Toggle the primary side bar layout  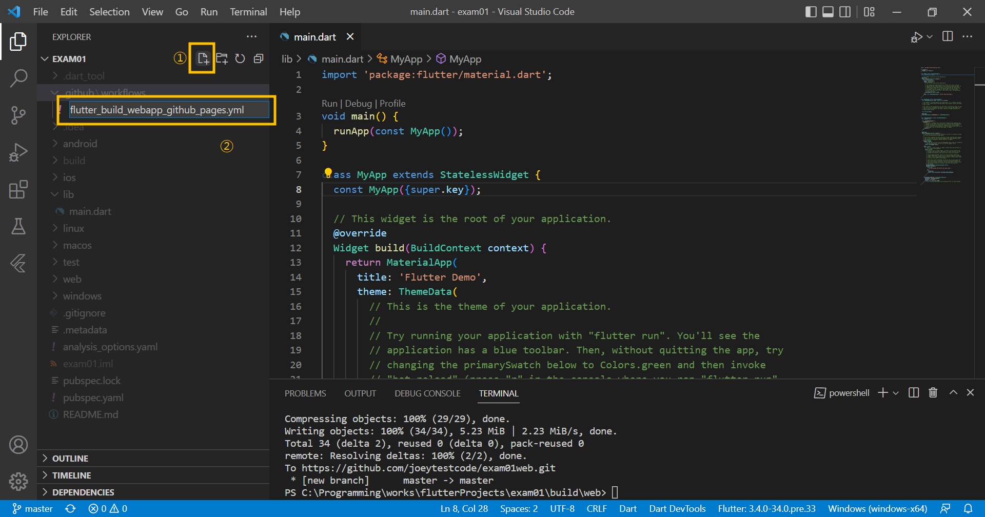811,12
